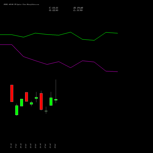Image resolution: width=153 pixels, height=153 pixels.
Task: Select the 27 Jul date label
Action: point(45,146)
